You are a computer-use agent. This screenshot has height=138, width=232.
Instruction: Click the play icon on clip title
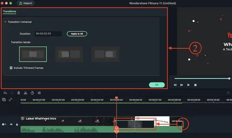pyautogui.click(x=22, y=118)
